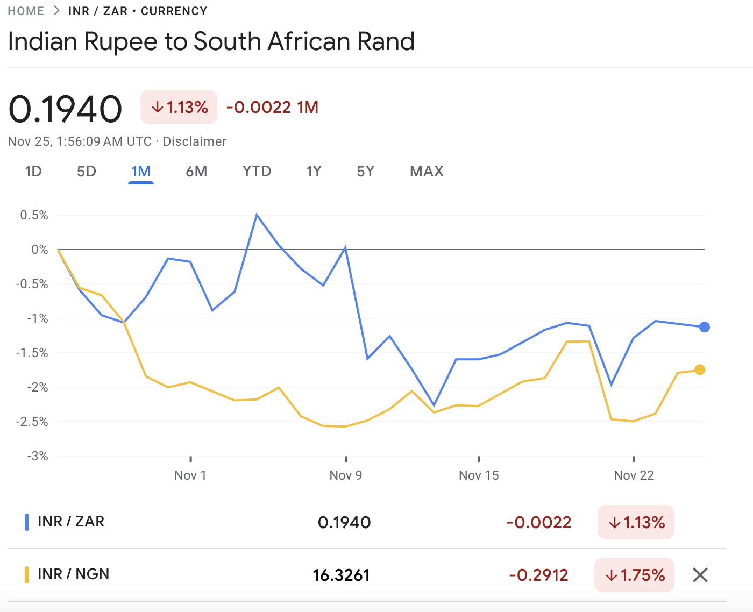Select the 1Y time range tab
This screenshot has height=612, width=753.
point(314,171)
